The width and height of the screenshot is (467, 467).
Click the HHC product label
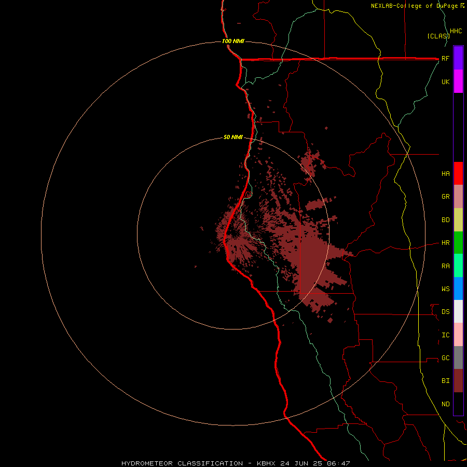pyautogui.click(x=456, y=31)
